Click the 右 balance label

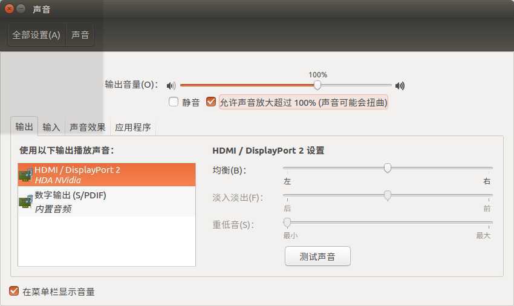pos(487,181)
